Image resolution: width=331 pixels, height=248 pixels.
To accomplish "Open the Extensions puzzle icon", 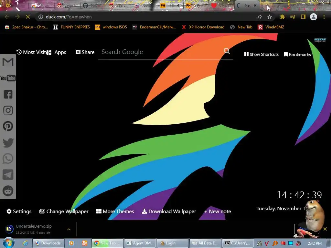I will 283,17.
